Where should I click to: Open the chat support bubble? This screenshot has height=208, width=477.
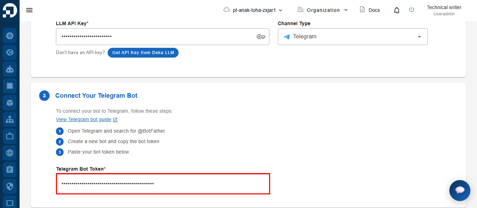click(460, 191)
